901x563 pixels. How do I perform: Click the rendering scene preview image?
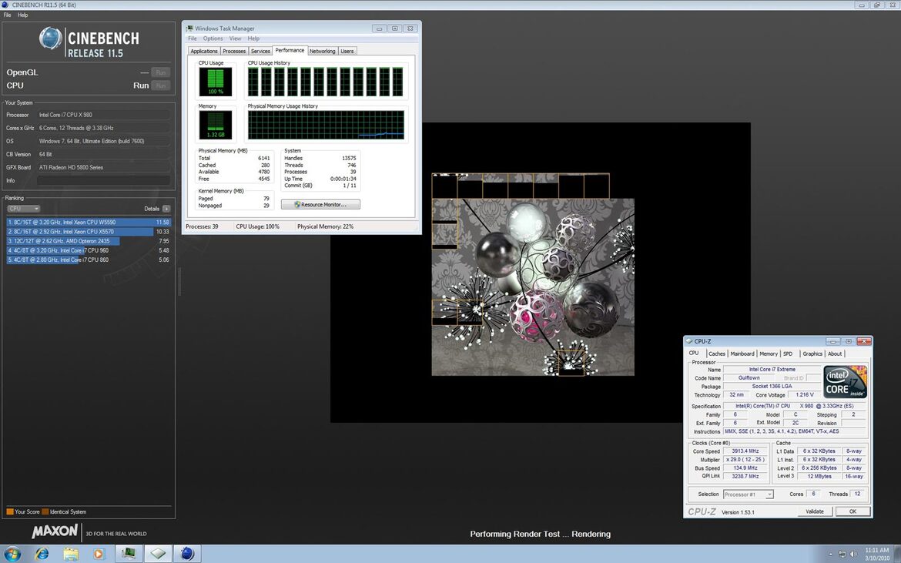tap(533, 275)
